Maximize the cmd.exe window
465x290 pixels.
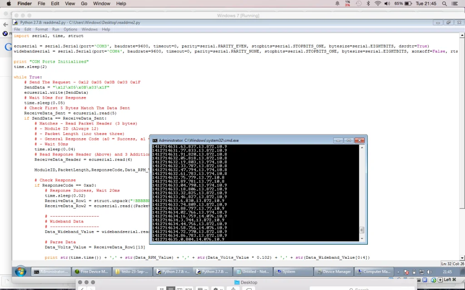349,140
